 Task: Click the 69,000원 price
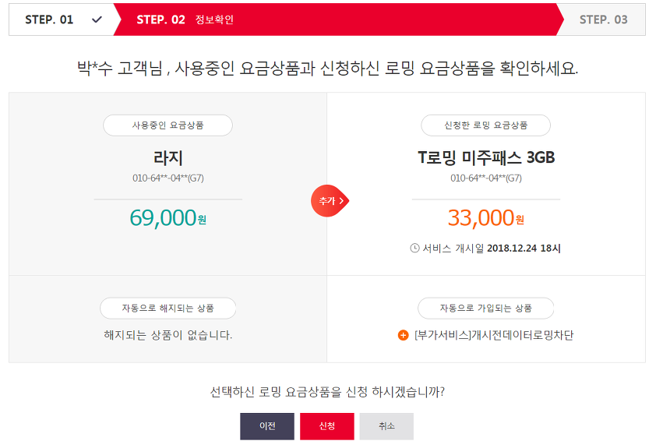point(167,218)
